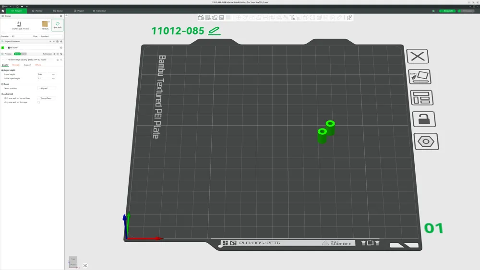Viewport: 480px width, 270px height.
Task: Click AMS sync icon in Project Filaments
Action: coord(57,42)
